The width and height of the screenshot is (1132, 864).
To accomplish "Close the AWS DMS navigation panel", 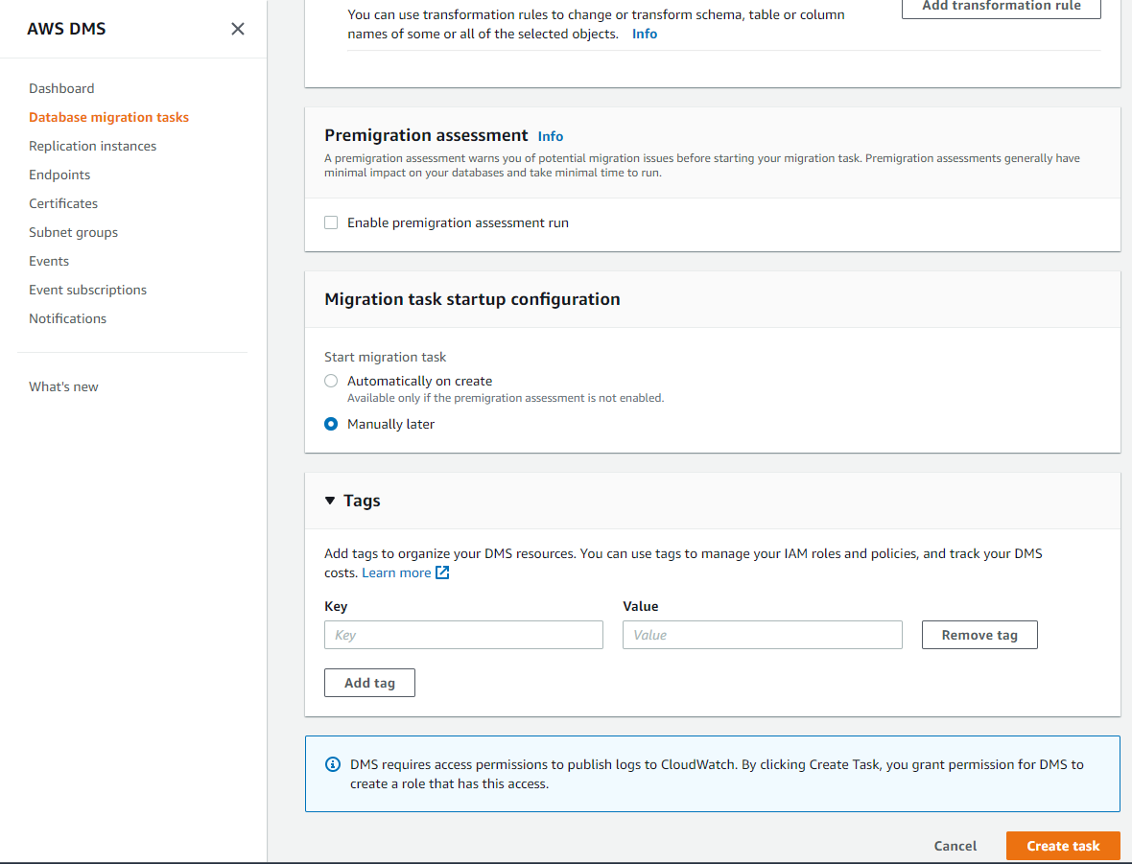I will (238, 29).
